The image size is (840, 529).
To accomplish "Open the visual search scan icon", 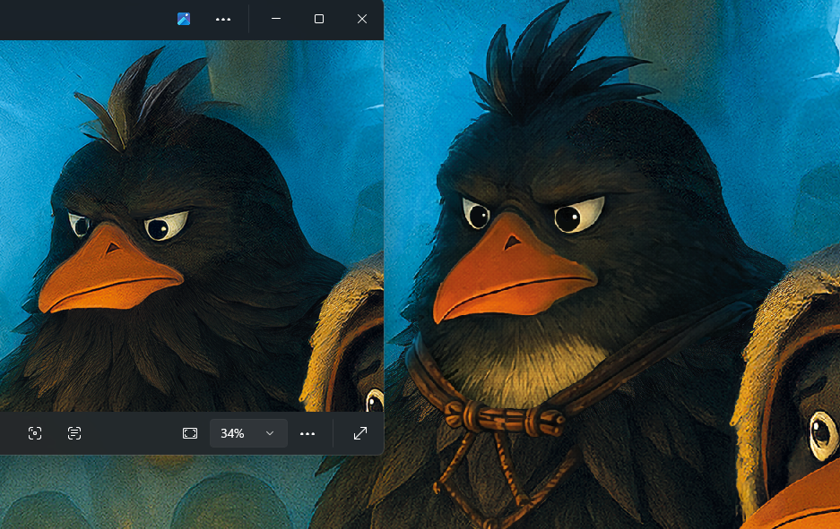I will coord(35,433).
